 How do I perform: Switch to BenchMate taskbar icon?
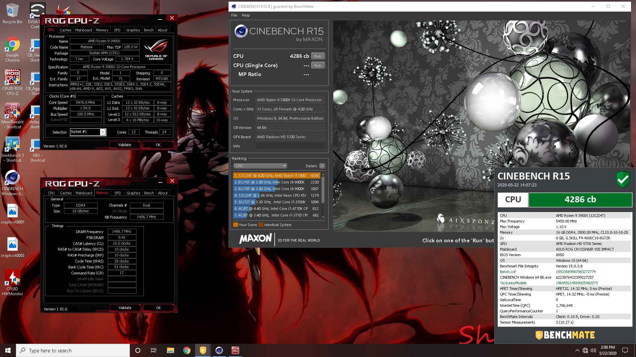pos(203,350)
